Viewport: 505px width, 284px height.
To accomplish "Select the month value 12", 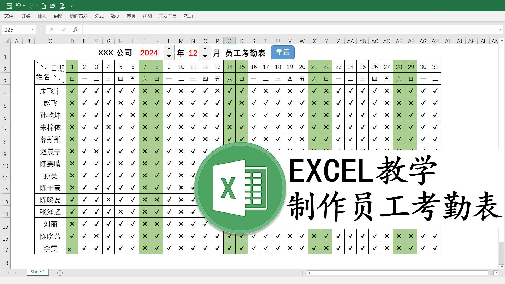I will (x=193, y=53).
